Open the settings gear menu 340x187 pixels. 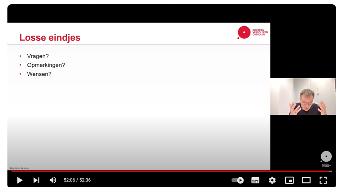[272, 180]
